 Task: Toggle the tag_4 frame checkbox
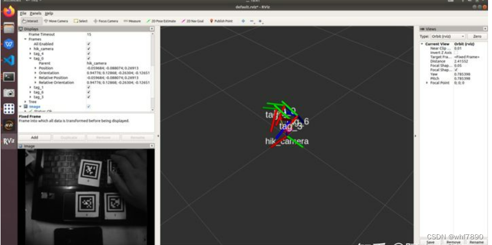tap(89, 54)
